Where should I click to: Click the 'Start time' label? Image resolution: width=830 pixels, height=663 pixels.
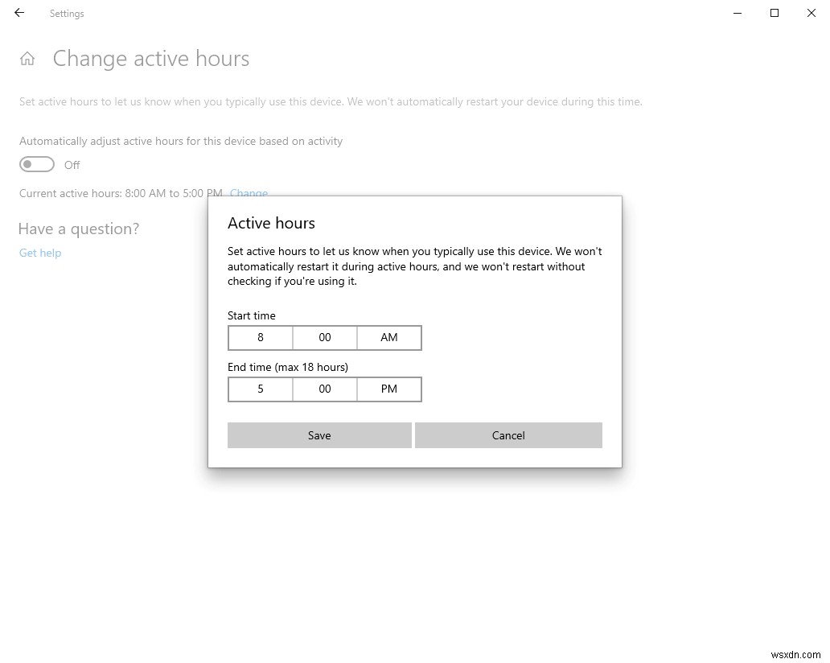(252, 315)
